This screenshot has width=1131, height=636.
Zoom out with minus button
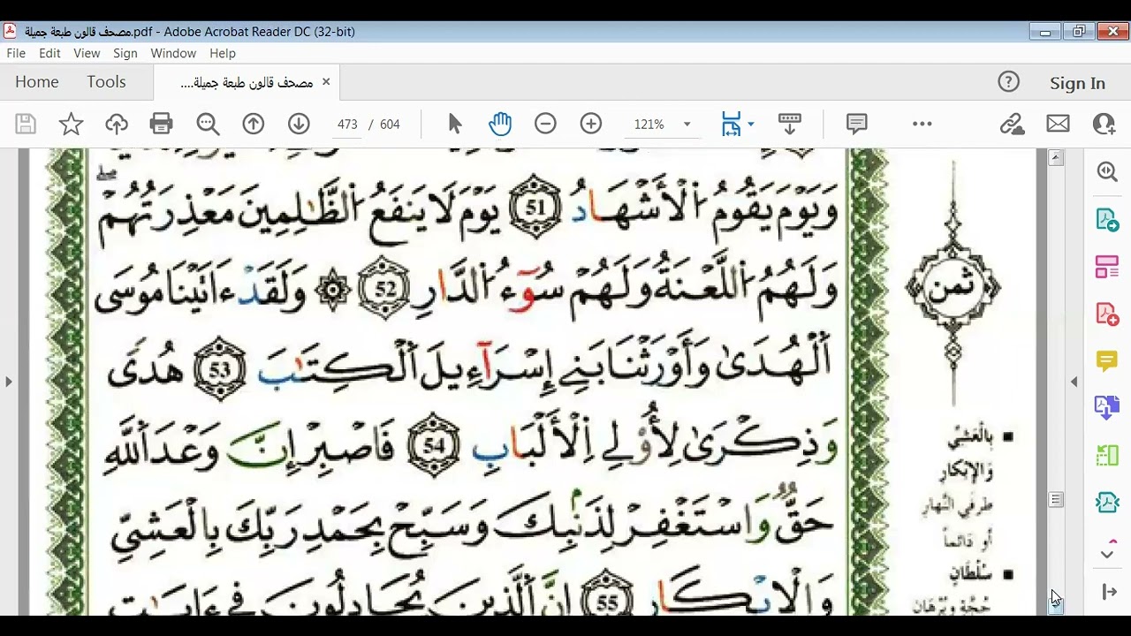tap(545, 125)
